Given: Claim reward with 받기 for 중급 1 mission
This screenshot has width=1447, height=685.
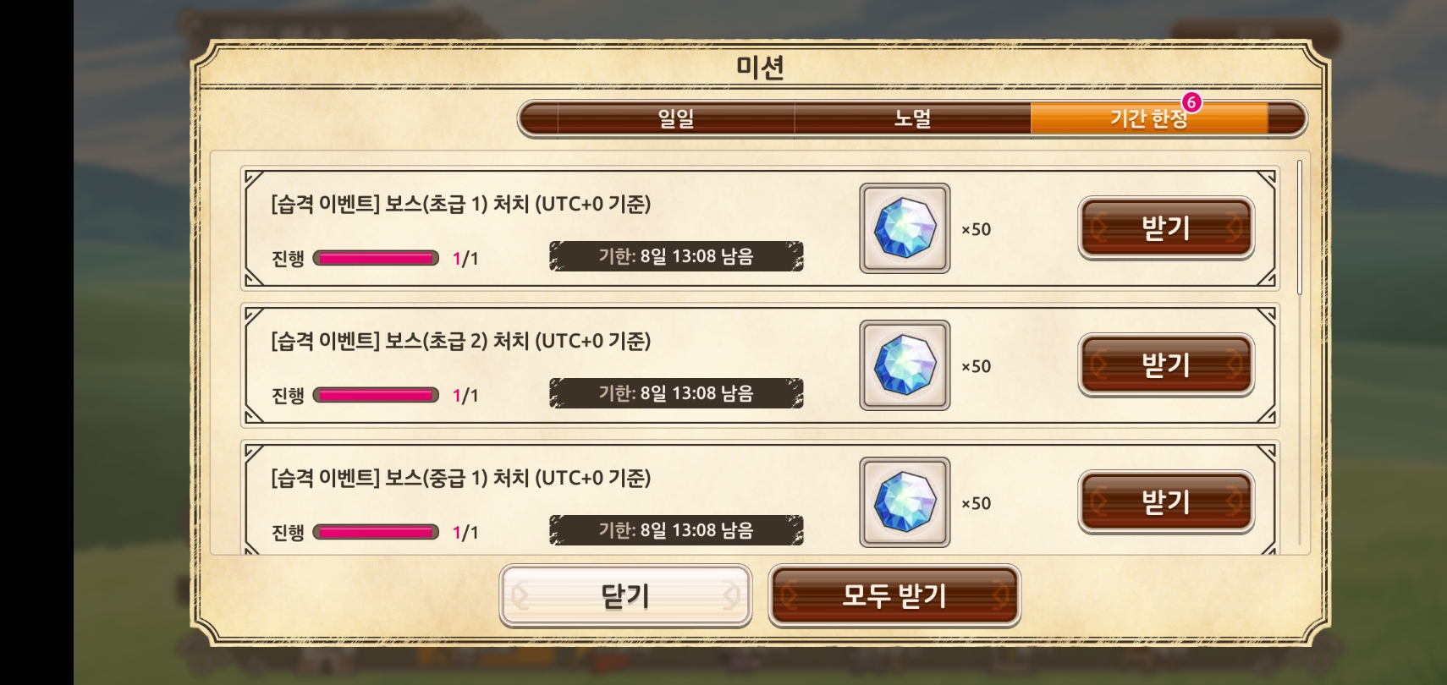Looking at the screenshot, I should click(1166, 502).
